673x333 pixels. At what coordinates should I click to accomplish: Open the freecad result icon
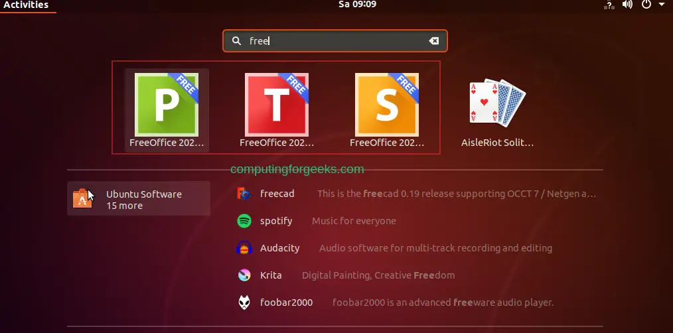pyautogui.click(x=244, y=194)
